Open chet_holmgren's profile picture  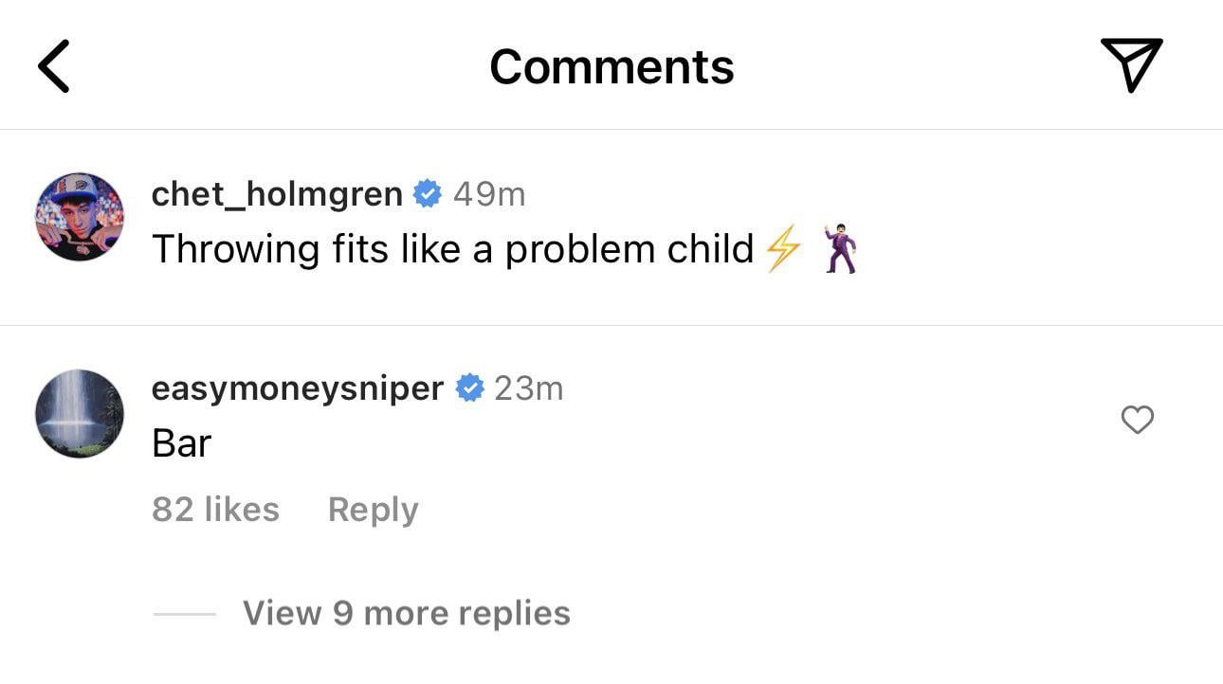click(x=80, y=217)
